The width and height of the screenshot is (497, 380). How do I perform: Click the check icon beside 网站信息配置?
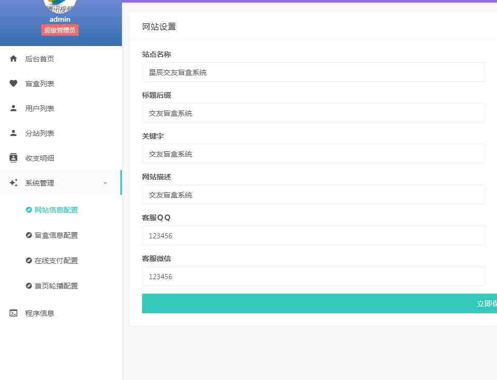(29, 210)
